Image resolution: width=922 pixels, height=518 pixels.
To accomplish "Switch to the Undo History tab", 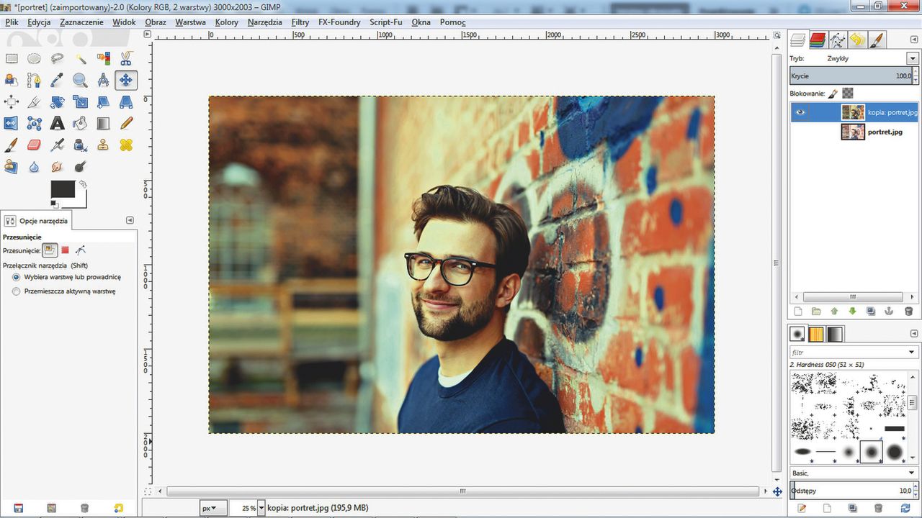I will pos(856,40).
